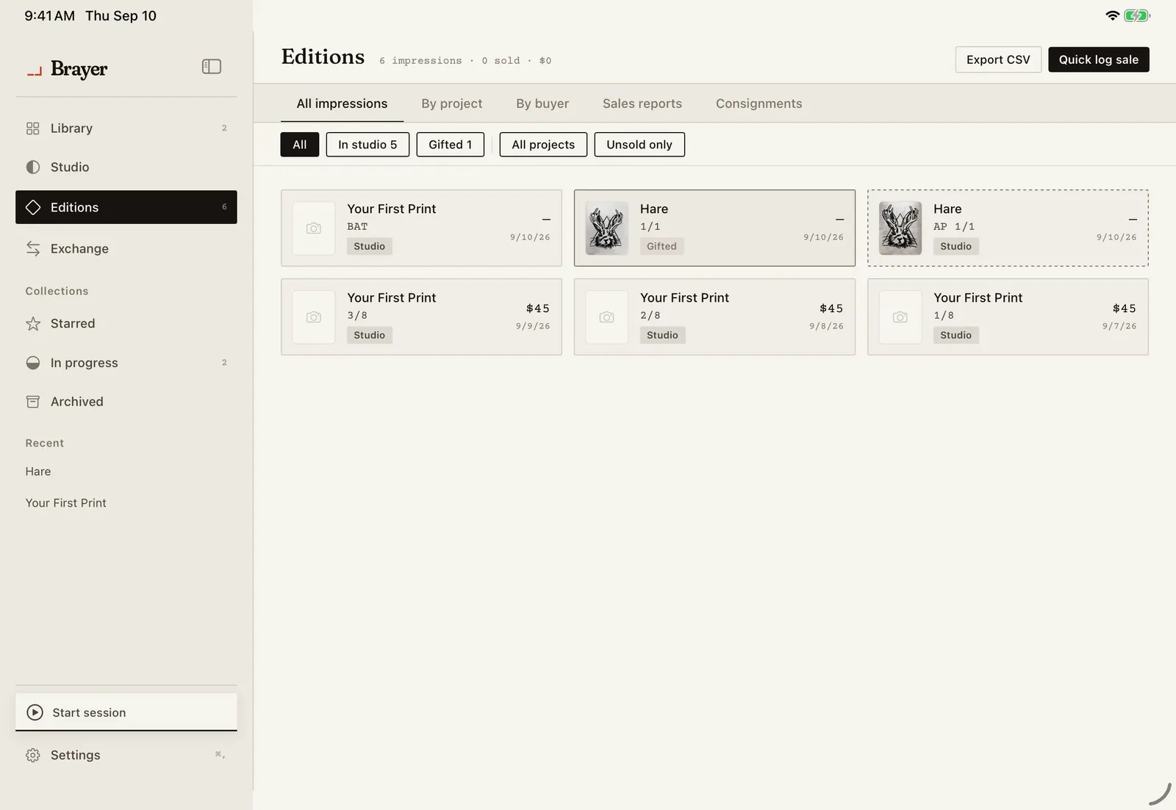
Task: Click the Settings gear icon
Action: point(32,755)
